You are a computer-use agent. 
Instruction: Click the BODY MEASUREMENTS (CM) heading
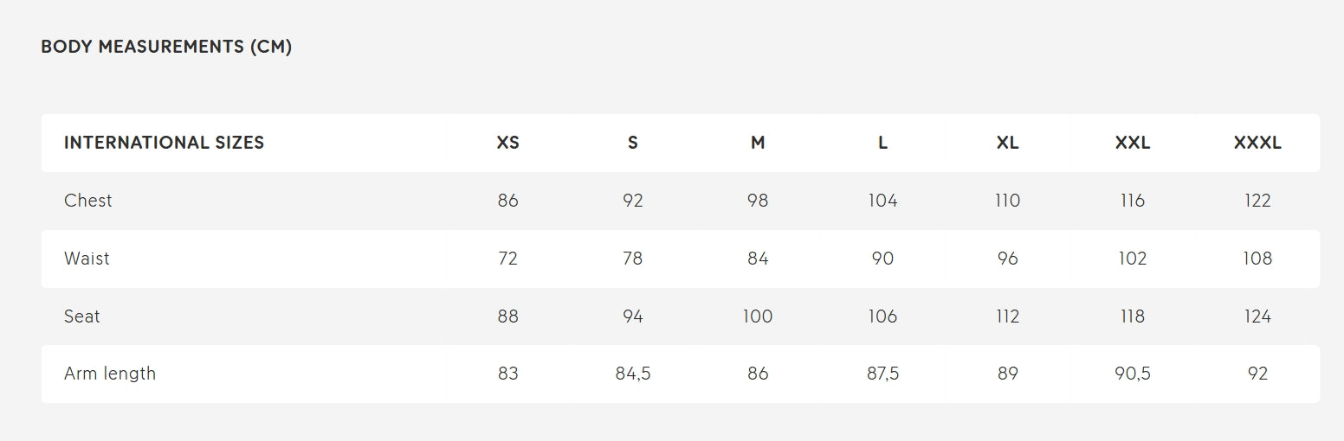(x=166, y=48)
